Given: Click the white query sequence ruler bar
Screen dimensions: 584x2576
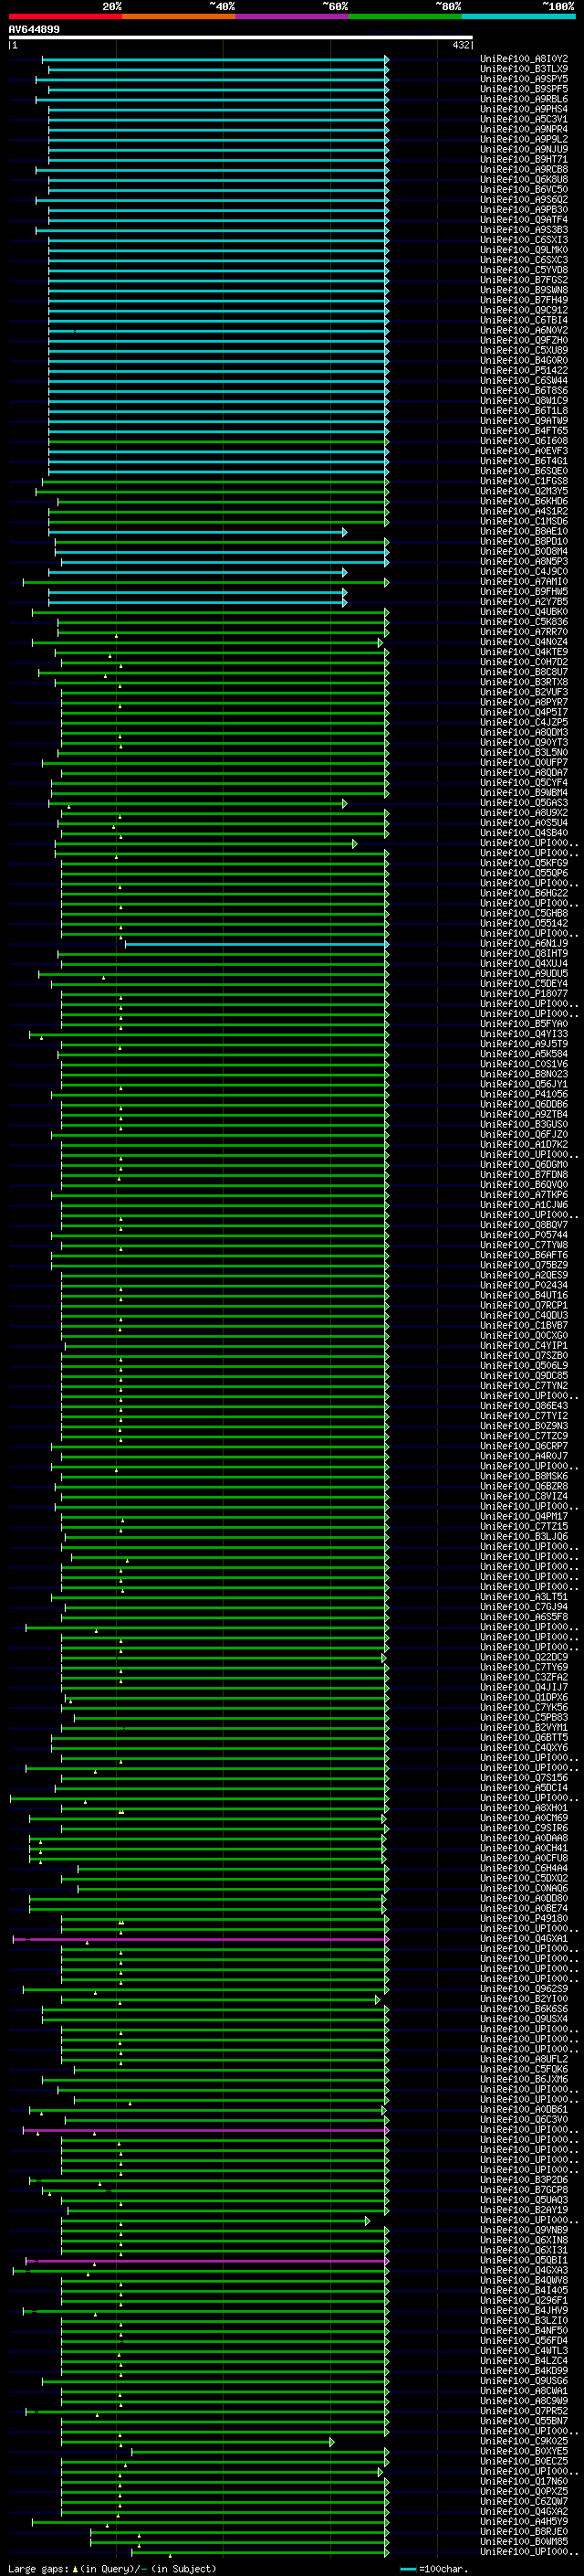Looking at the screenshot, I should pyautogui.click(x=241, y=38).
